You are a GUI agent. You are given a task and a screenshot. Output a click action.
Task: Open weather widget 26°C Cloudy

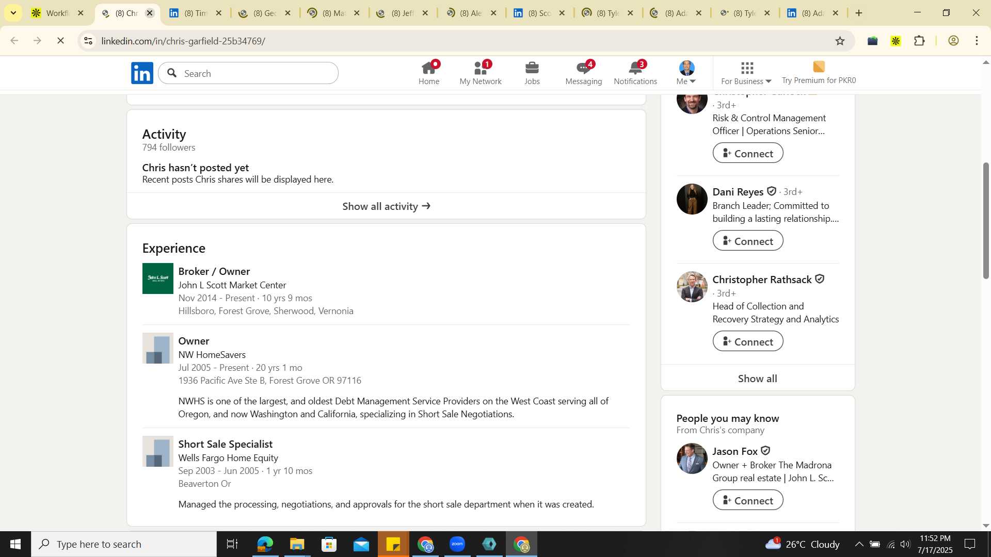click(x=803, y=544)
